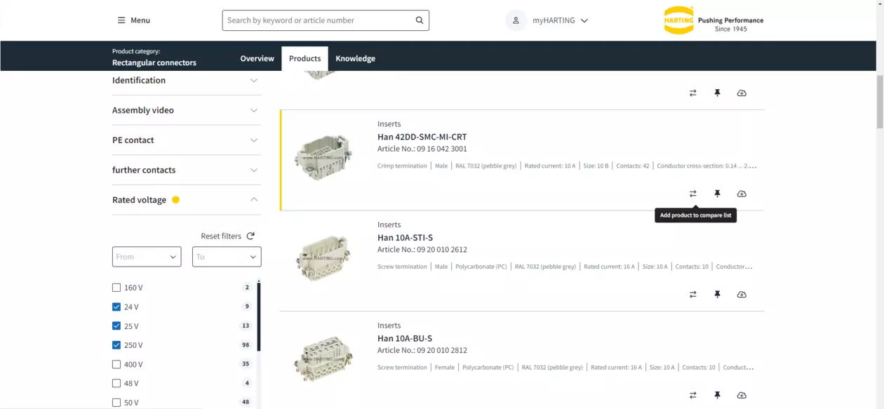Click the Female attribute of Han 10A-BU-S

pyautogui.click(x=445, y=368)
